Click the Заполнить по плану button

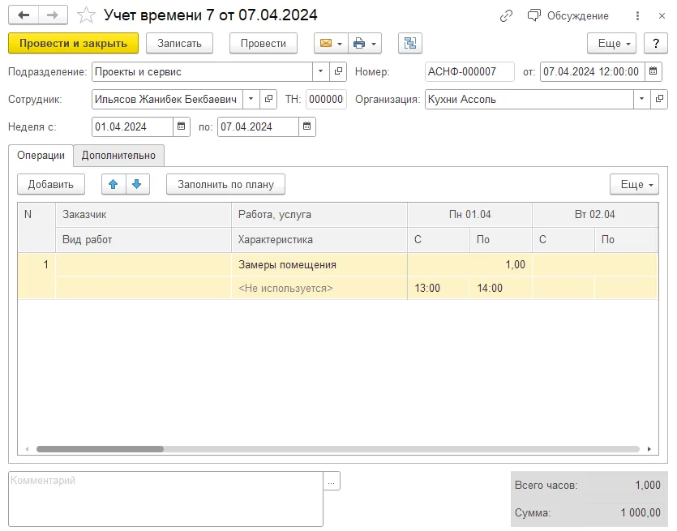point(226,184)
